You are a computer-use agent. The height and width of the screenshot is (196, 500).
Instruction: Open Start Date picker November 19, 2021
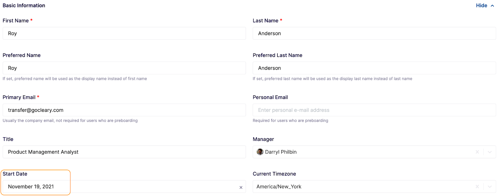(124, 187)
